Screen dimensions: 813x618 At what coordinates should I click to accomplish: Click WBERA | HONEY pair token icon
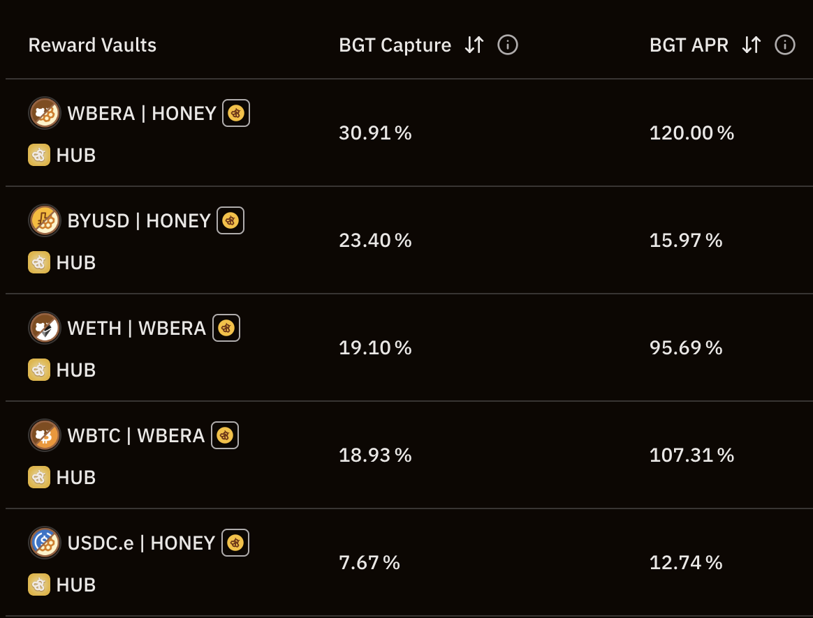point(45,113)
